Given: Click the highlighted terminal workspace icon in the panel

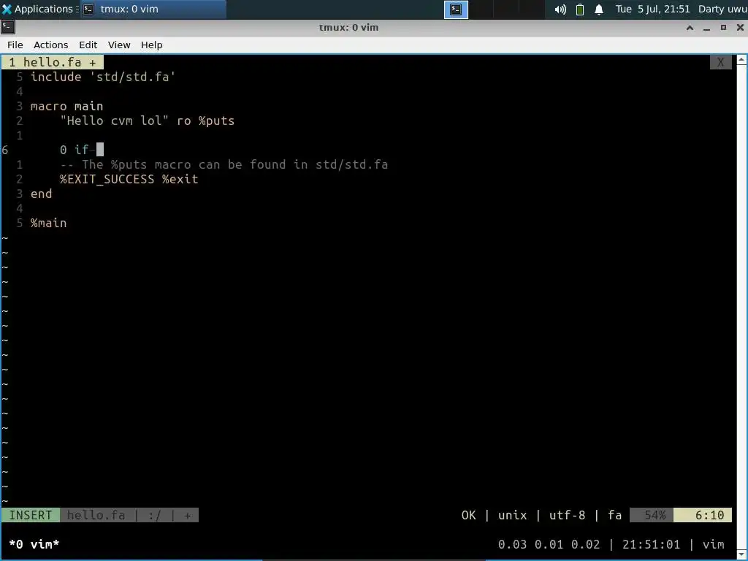Looking at the screenshot, I should point(456,9).
